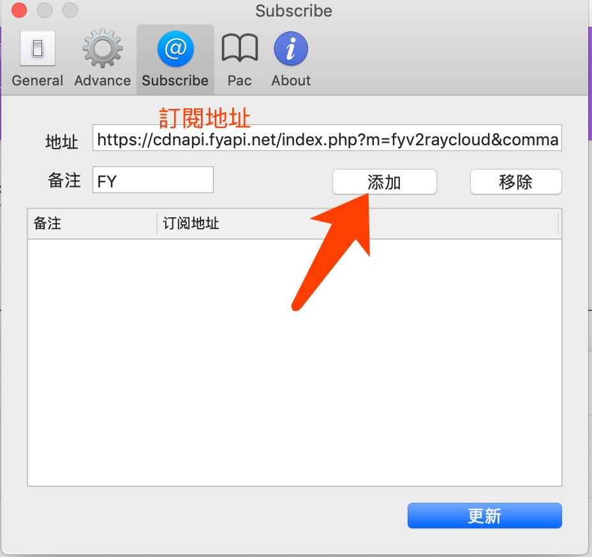Switch to the Pac tab label
This screenshot has height=557, width=592.
(239, 80)
